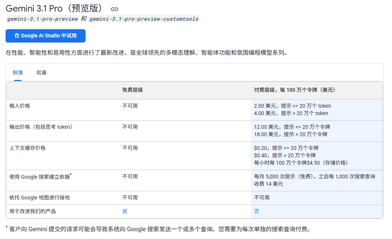The image size is (392, 239).
Task: Click paid-tier 不可用 in the Google 地图 row
Action: [262, 198]
